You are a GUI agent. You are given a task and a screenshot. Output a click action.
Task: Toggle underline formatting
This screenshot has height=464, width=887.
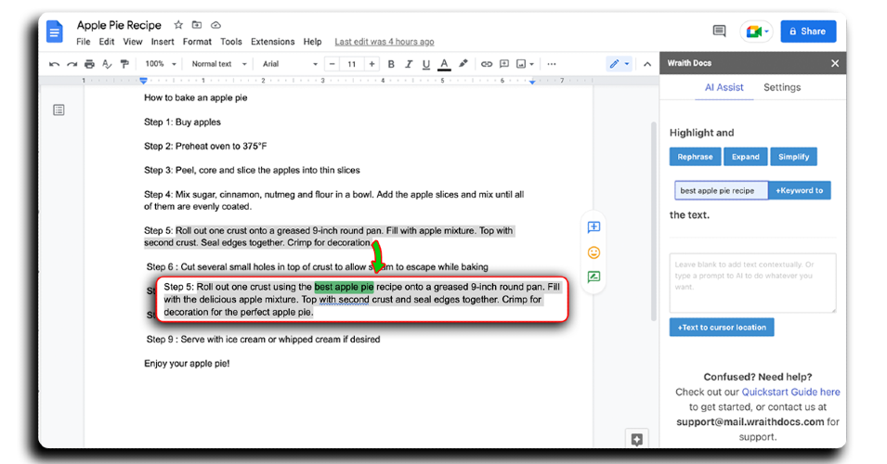pos(426,64)
